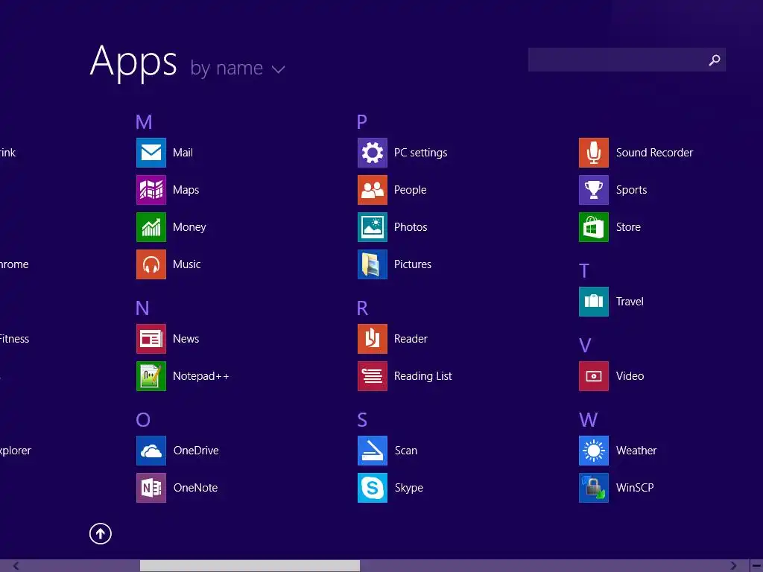Open the Reading List icon
Screen dimensions: 763x572
373,376
